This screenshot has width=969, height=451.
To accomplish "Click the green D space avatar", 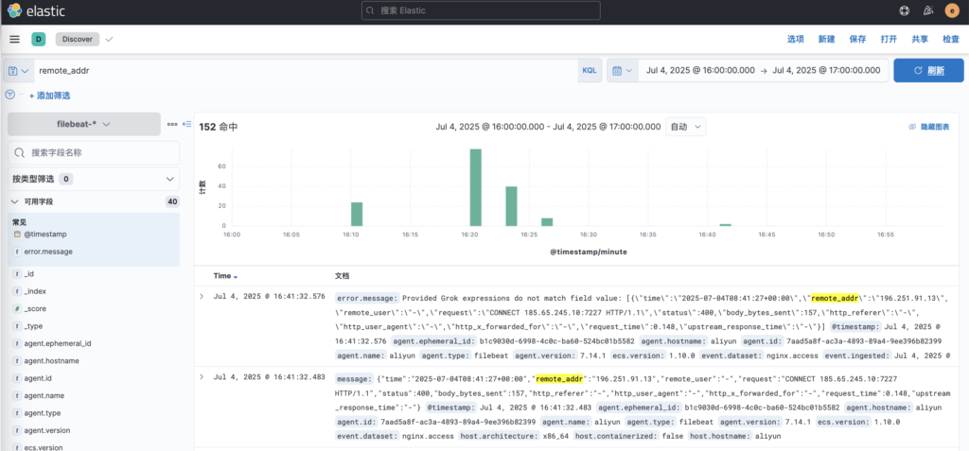I will (38, 39).
